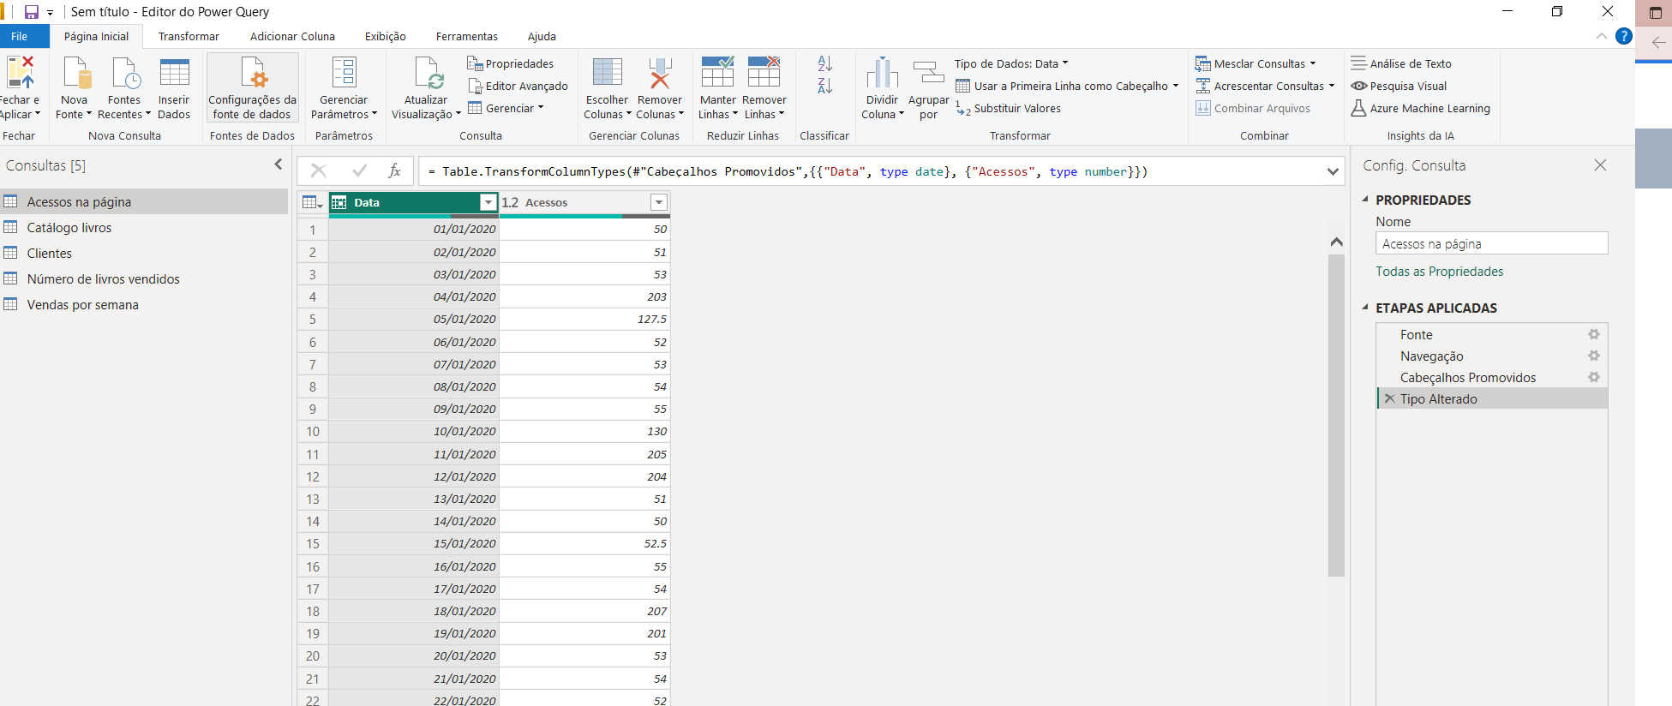This screenshot has width=1672, height=706.
Task: Select Número de livros vendidos query
Action: coord(144,278)
